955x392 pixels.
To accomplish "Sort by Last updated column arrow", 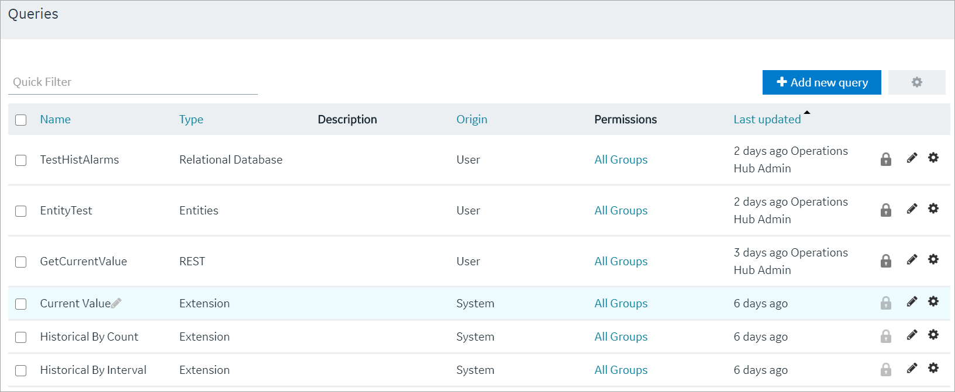I will click(807, 112).
